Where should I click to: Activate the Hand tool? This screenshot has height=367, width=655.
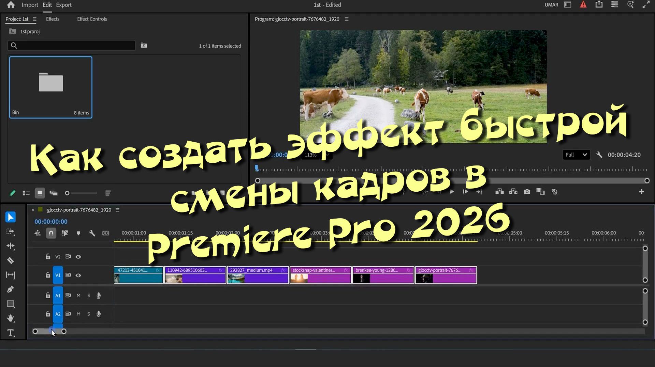11,318
